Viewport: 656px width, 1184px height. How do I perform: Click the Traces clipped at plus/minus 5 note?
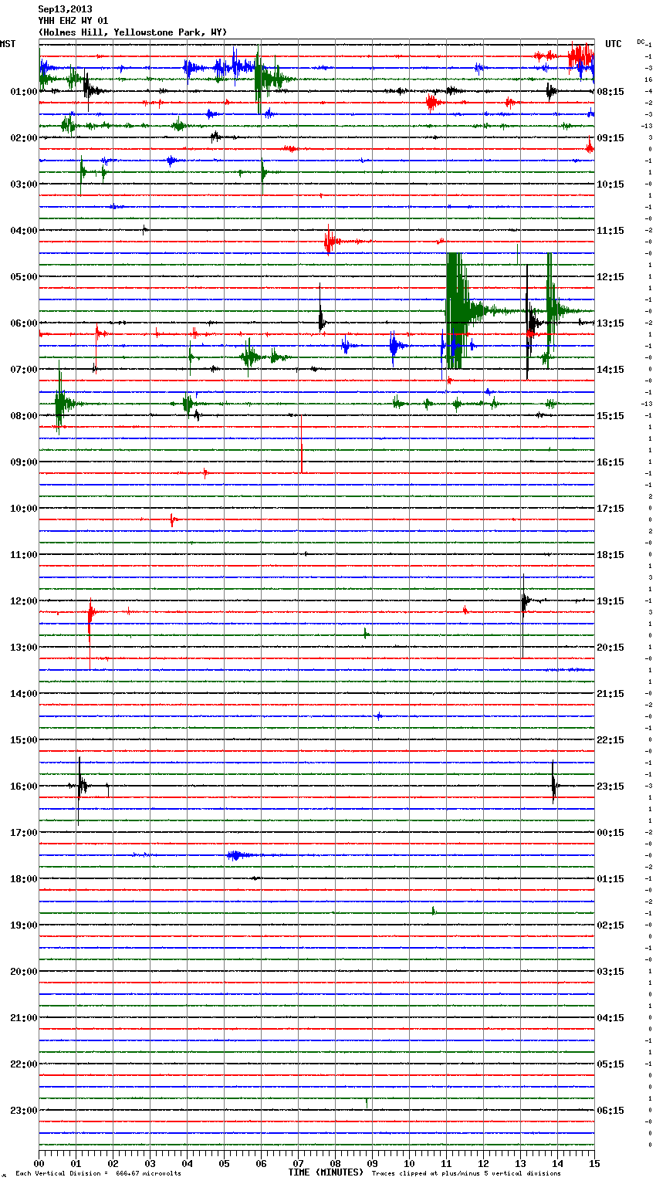[466, 1173]
